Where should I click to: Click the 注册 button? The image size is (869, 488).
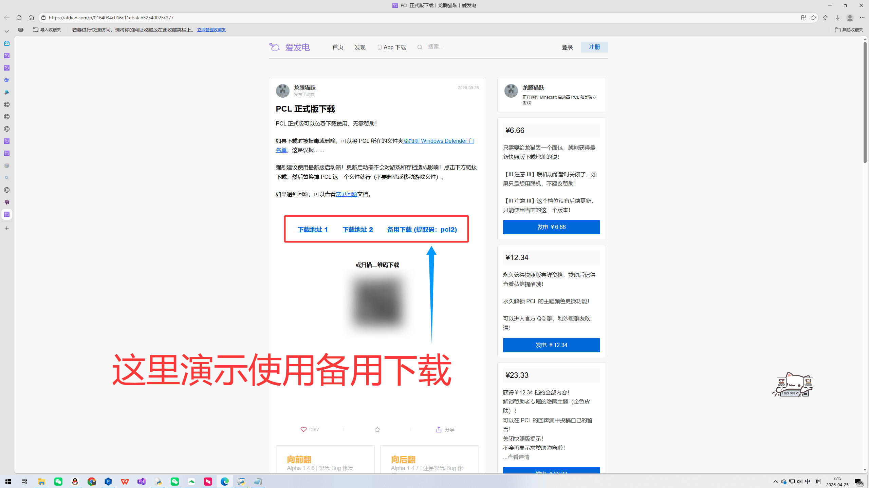pos(594,47)
